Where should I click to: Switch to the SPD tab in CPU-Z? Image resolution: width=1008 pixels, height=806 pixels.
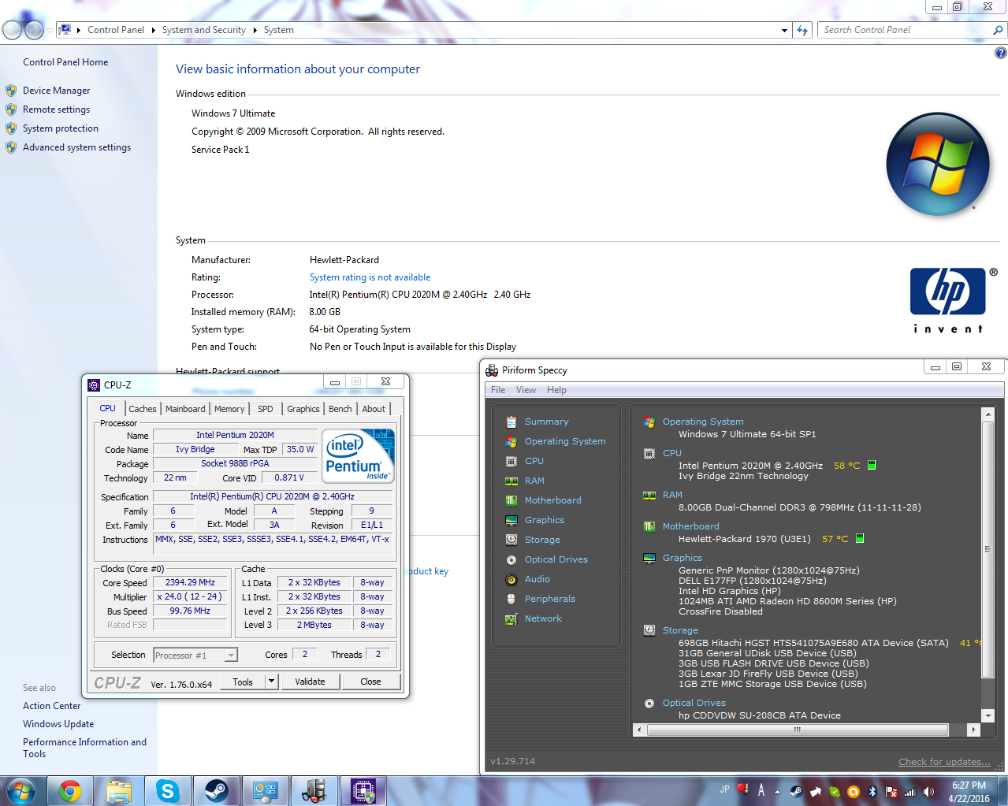tap(266, 409)
